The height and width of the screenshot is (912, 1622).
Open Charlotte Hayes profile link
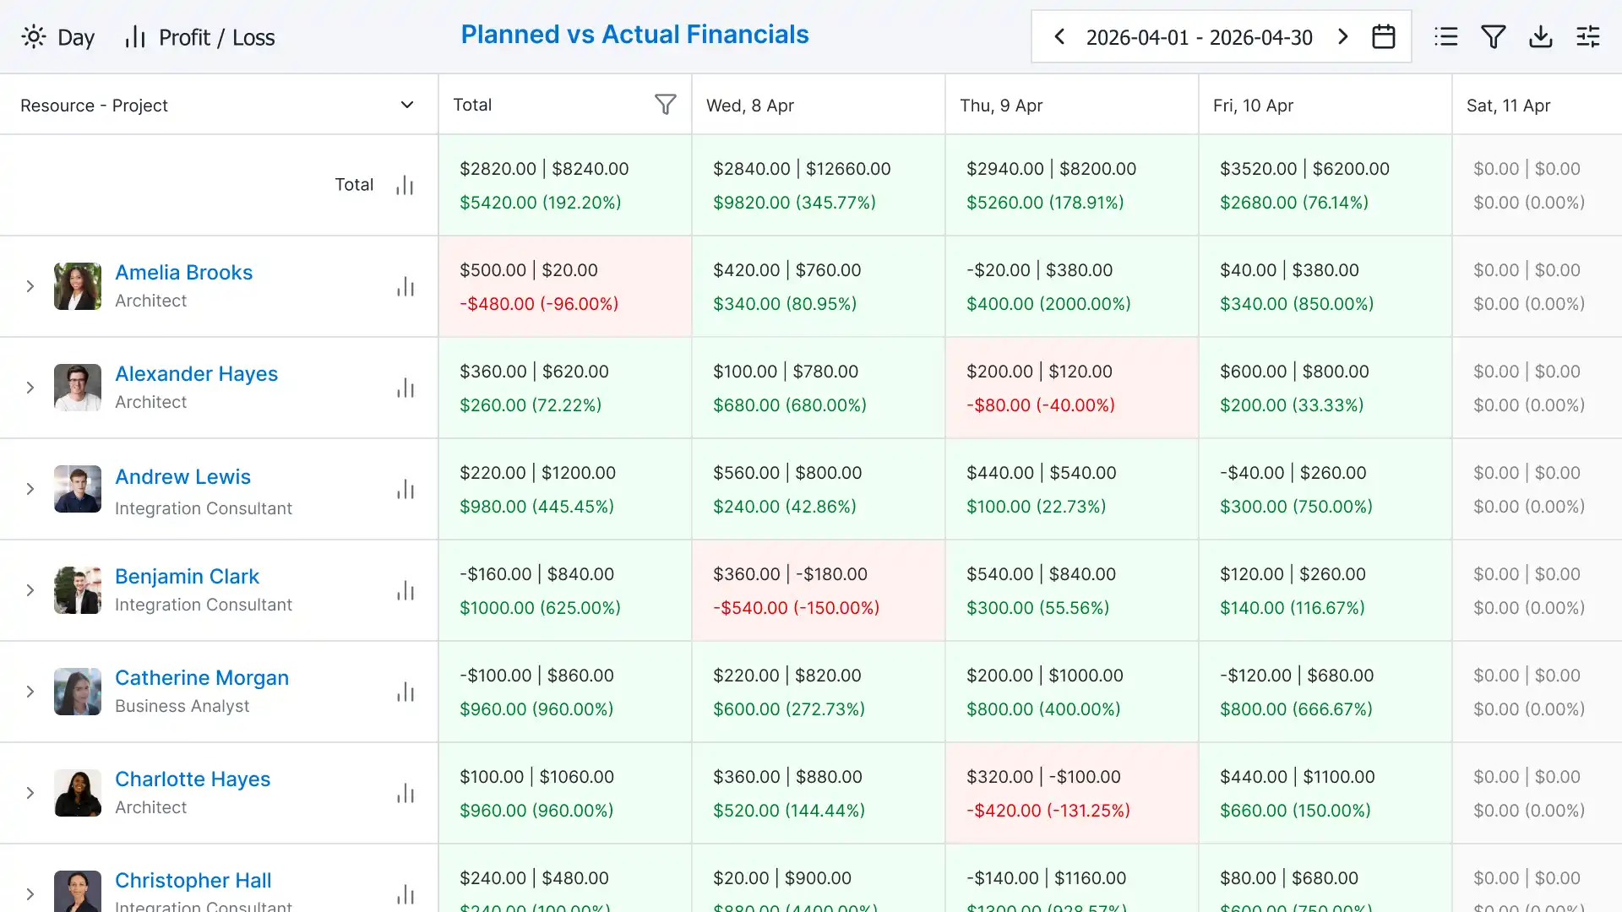tap(193, 779)
